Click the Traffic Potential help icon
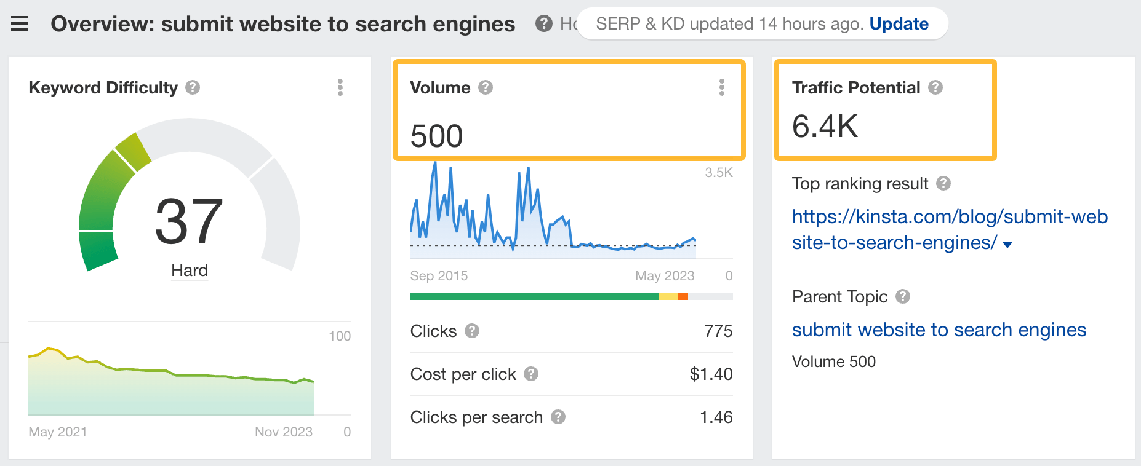The image size is (1141, 466). coord(936,87)
